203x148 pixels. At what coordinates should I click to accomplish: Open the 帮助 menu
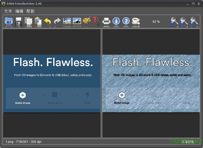point(30,11)
